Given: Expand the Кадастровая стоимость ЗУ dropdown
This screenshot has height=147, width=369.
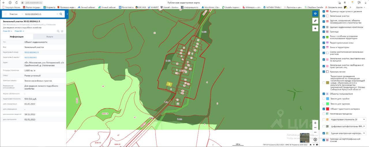Looking at the screenshot, I should tap(364, 119).
